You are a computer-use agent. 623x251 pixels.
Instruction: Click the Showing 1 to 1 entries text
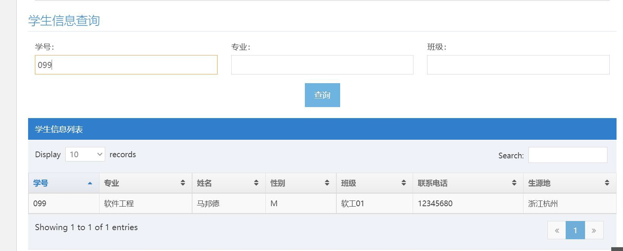pos(86,227)
